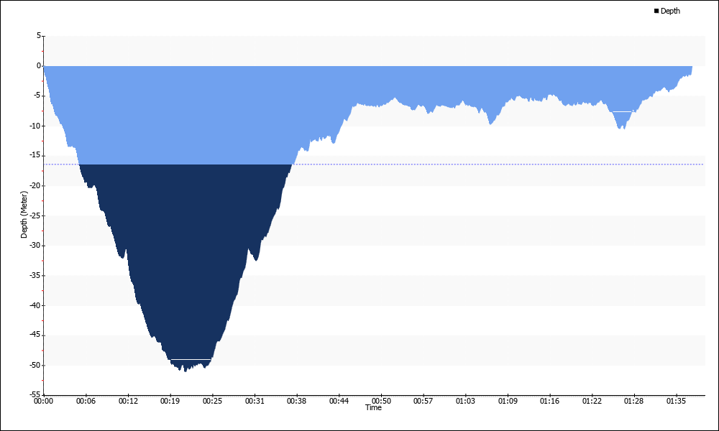719x431 pixels.
Task: Click the 01:16 time label
Action: pyautogui.click(x=549, y=402)
